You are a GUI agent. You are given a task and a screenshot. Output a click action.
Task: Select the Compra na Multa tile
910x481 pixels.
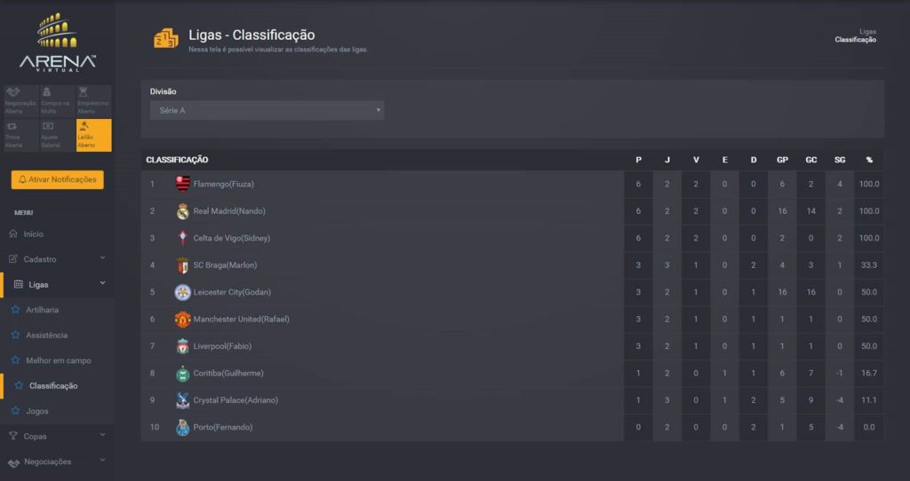pos(57,101)
